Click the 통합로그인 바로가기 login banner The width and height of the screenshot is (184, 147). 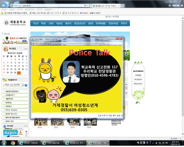click(15, 40)
